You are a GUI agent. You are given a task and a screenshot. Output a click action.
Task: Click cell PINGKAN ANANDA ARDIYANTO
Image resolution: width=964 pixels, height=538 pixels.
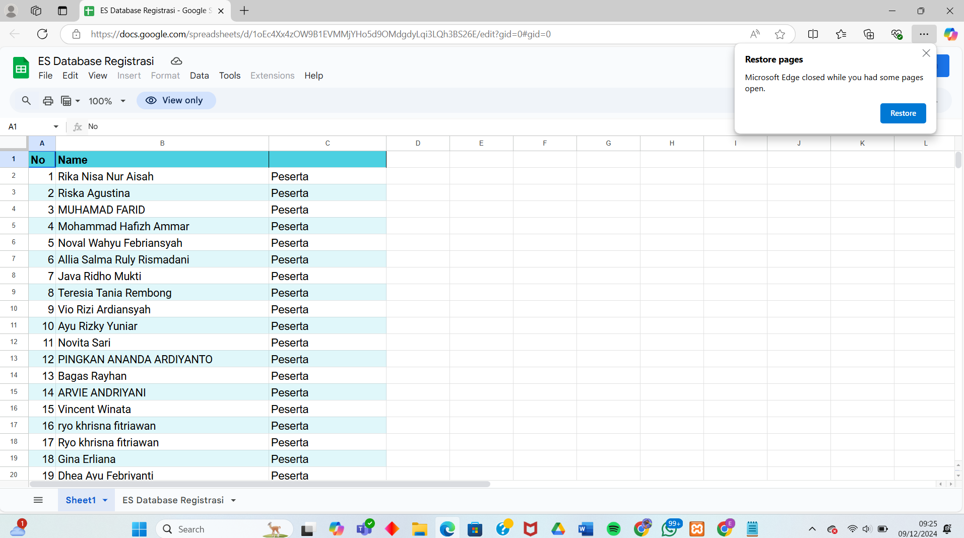[162, 359]
